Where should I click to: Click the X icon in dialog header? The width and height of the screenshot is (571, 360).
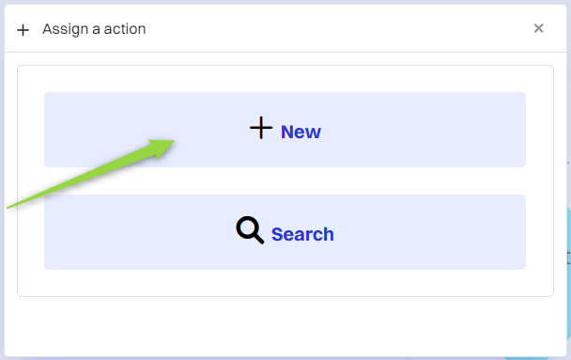[x=538, y=28]
